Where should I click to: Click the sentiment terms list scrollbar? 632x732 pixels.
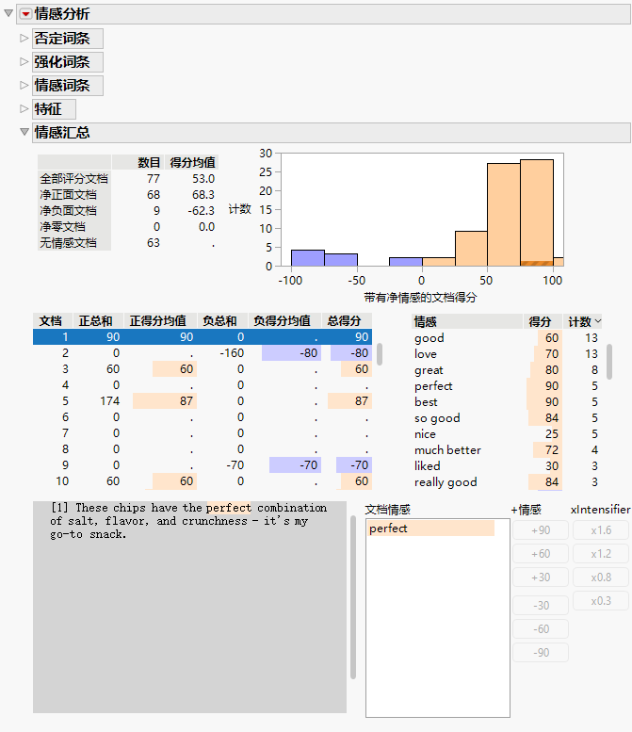pos(609,362)
